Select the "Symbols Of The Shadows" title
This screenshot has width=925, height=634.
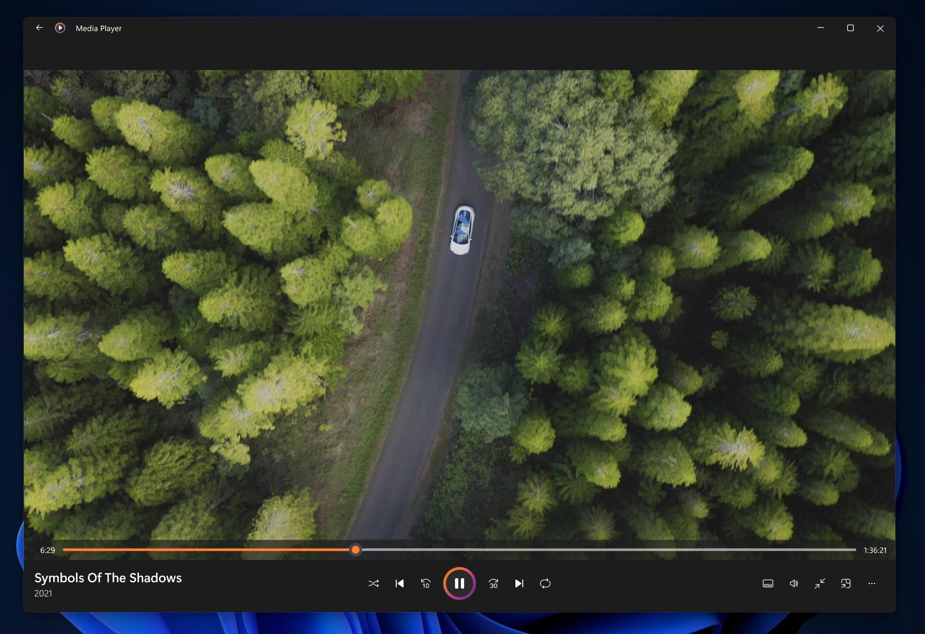click(107, 578)
